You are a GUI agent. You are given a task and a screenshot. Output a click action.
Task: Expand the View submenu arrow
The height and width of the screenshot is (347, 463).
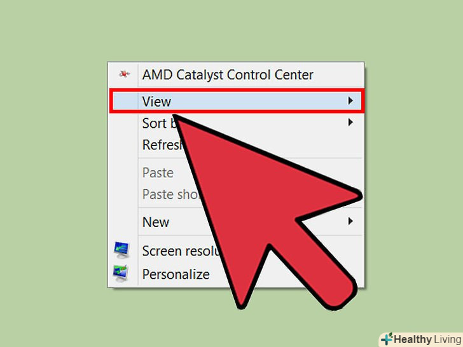[350, 101]
